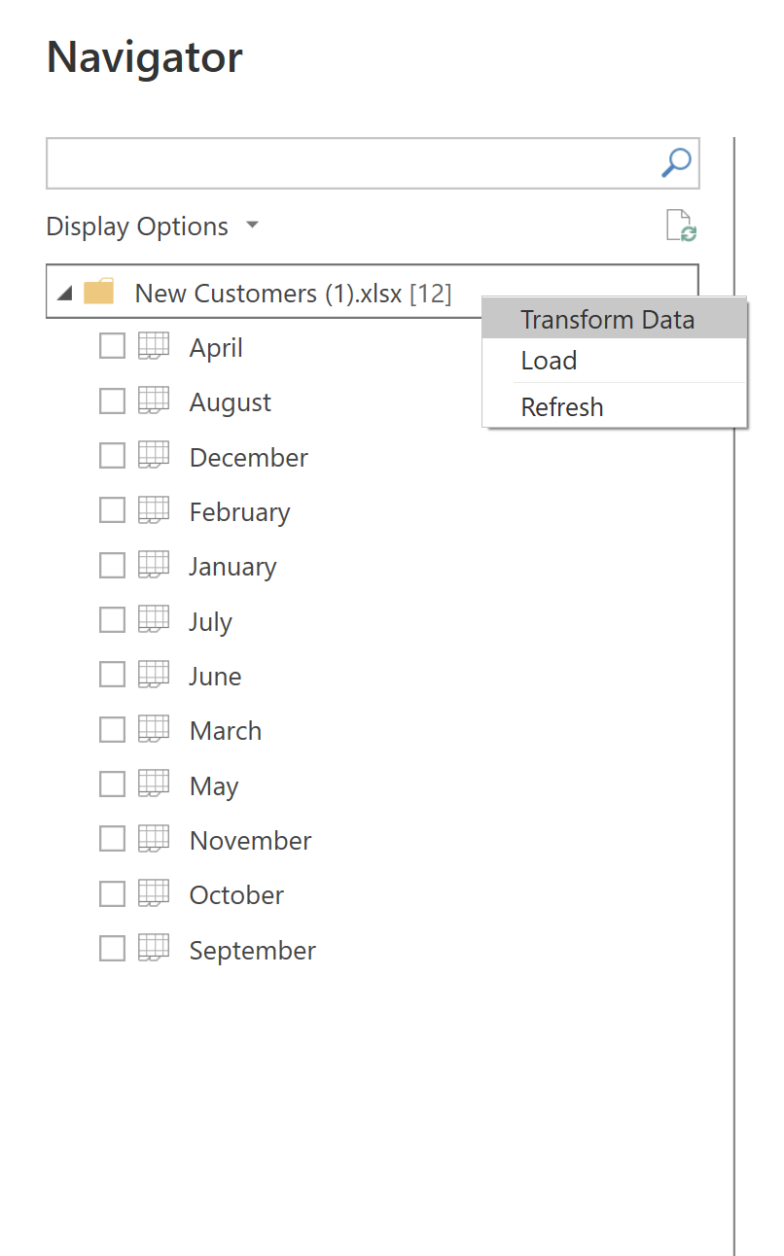Collapse the New Customers (1).xlsx tree
This screenshot has height=1256, width=784.
click(64, 294)
